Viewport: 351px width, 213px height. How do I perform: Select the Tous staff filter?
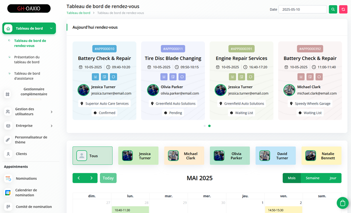[92, 156]
